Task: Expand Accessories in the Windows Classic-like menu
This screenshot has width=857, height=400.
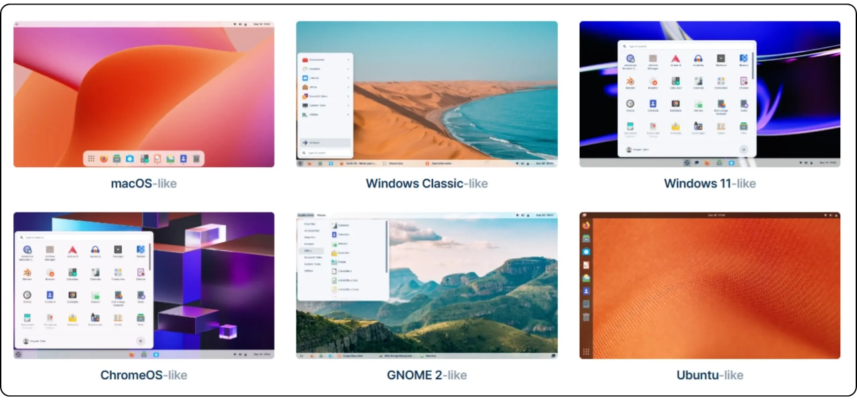Action: (325, 60)
